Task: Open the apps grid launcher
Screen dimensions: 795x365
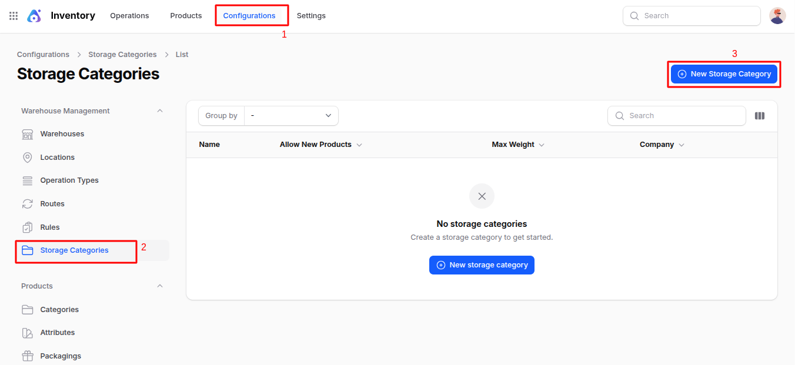Action: point(13,15)
